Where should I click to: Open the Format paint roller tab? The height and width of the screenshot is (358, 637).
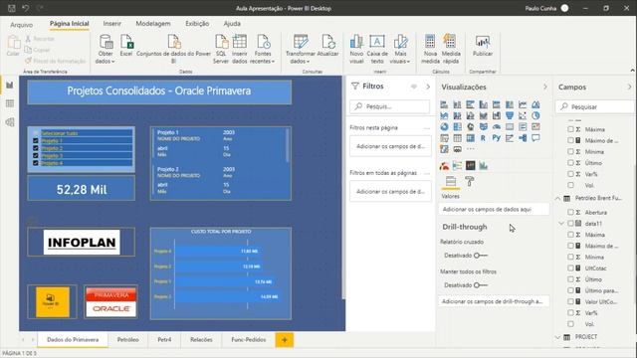tap(469, 181)
